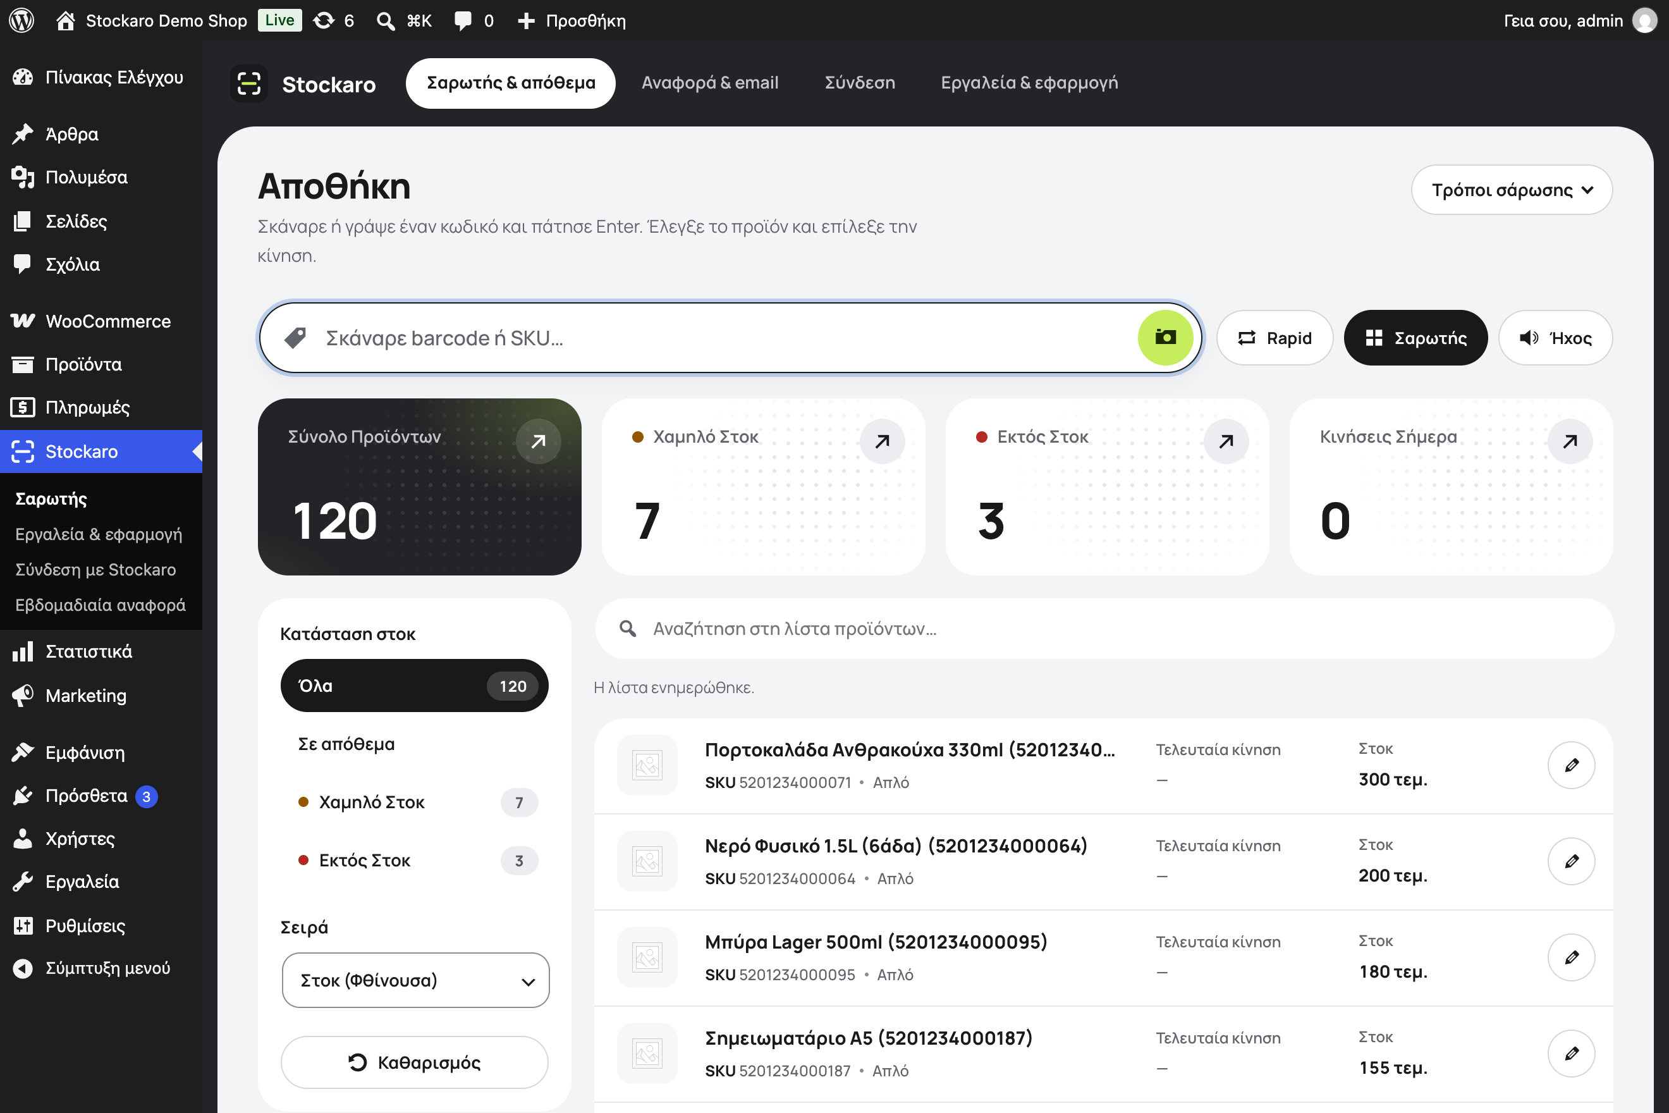Open the comments bubble icon showing 0
The height and width of the screenshot is (1113, 1669).
(474, 21)
